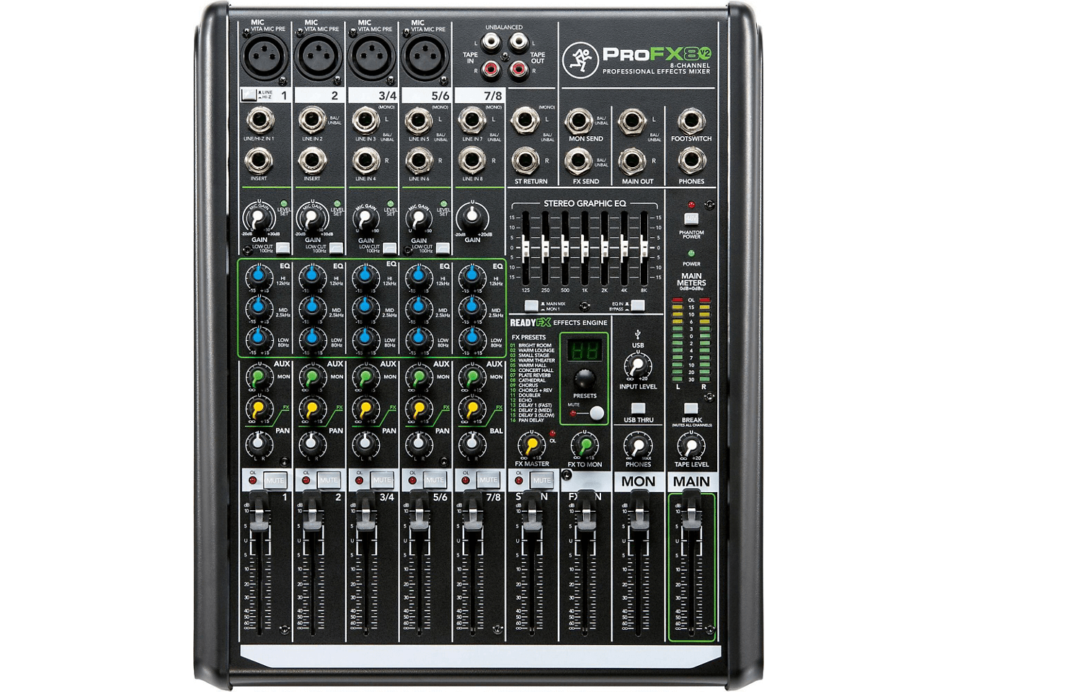Click the FX PRESETS selector knob
The width and height of the screenshot is (1079, 699).
[585, 379]
